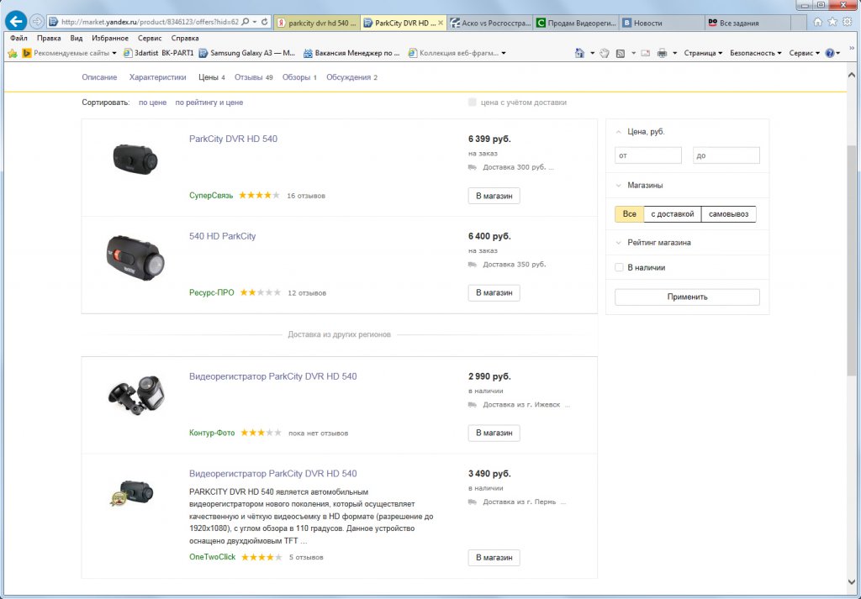861x599 pixels.
Task: Open the 'Отзывы 49' page tab
Action: click(x=254, y=77)
